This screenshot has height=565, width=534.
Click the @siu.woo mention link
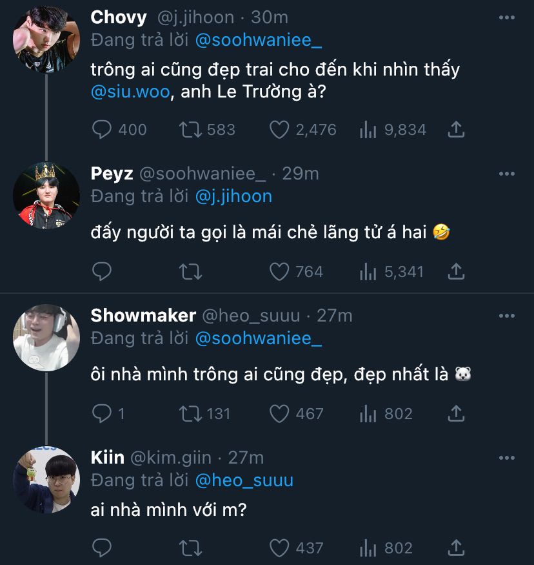[131, 92]
